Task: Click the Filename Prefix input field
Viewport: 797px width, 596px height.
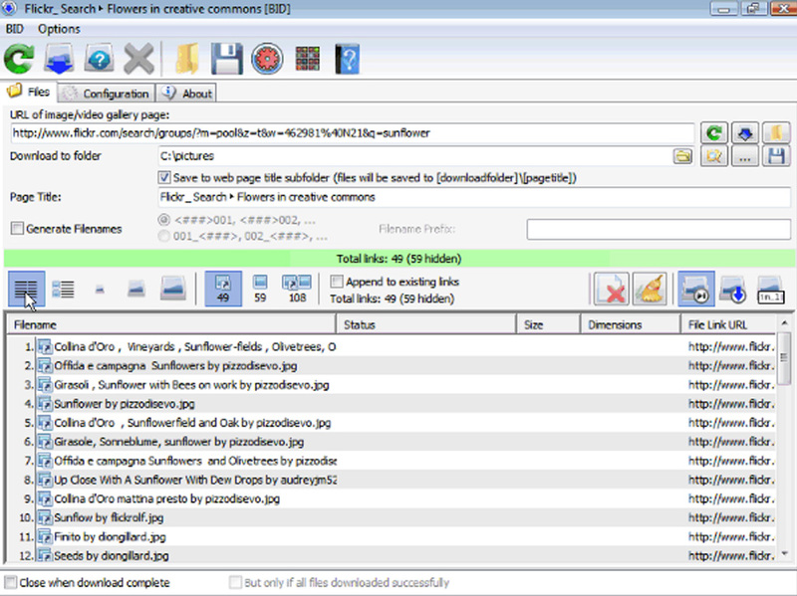Action: point(659,229)
